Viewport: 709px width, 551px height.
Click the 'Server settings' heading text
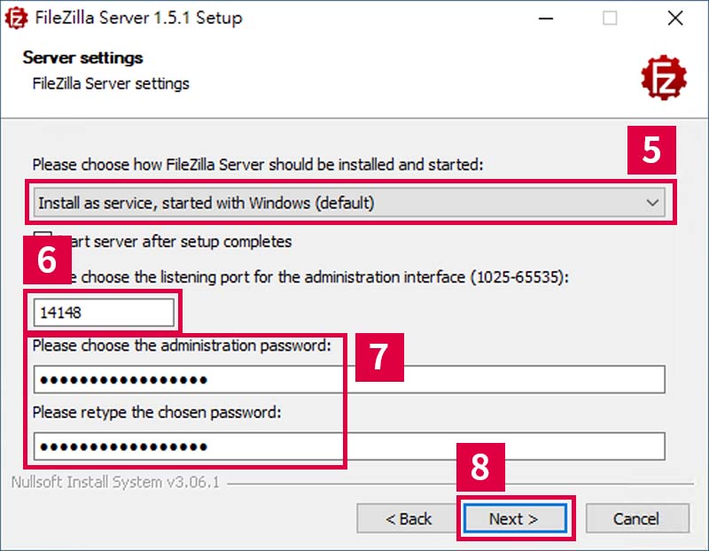82,58
